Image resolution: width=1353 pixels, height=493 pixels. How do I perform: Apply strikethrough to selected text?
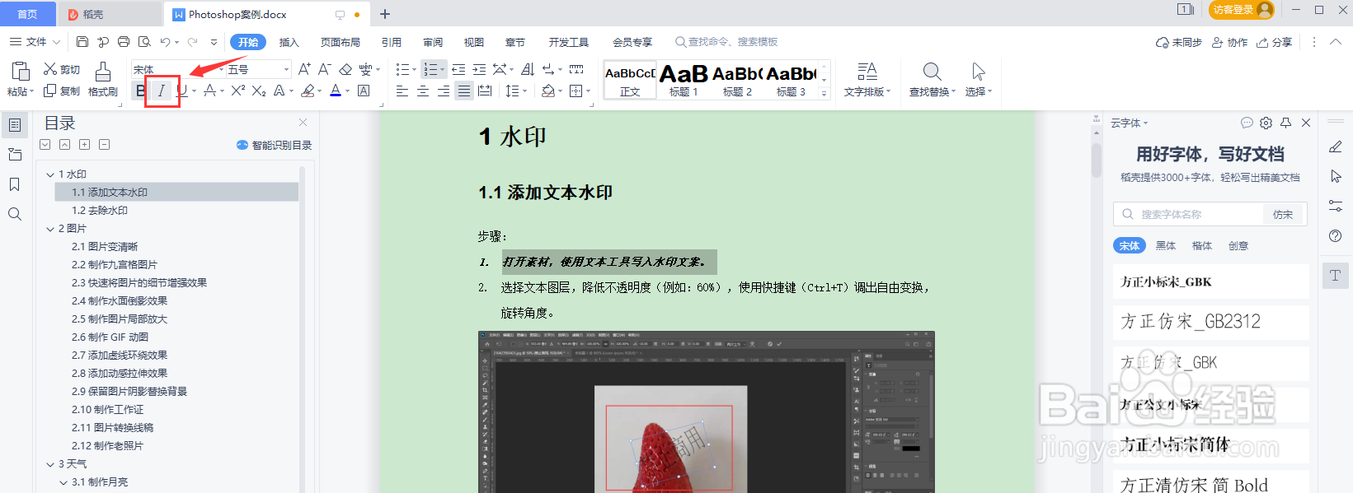tap(209, 91)
